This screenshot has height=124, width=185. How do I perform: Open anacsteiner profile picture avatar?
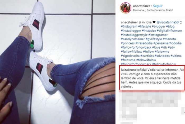pyautogui.click(x=126, y=8)
